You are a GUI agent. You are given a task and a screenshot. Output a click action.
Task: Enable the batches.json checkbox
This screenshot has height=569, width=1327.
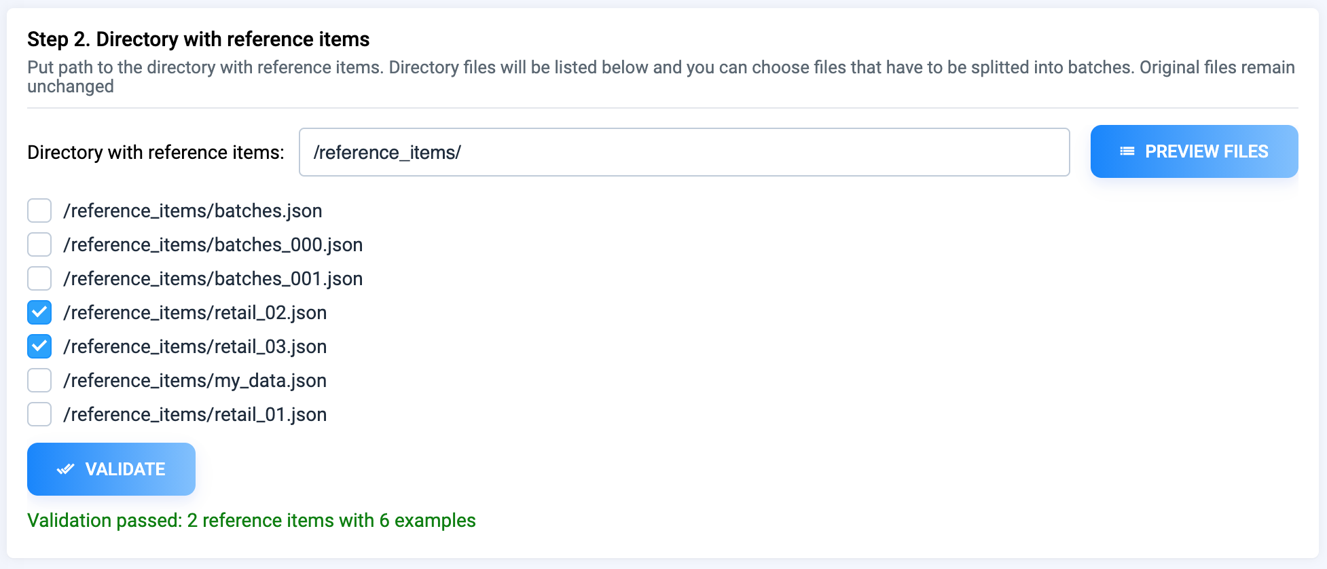click(39, 210)
